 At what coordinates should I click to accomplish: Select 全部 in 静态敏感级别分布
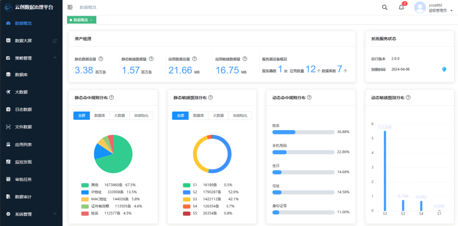[x=181, y=115]
